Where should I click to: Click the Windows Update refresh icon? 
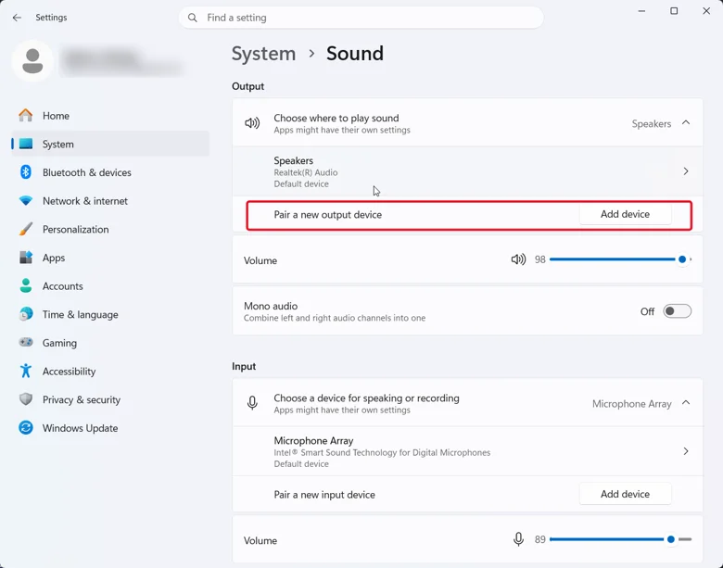[26, 428]
